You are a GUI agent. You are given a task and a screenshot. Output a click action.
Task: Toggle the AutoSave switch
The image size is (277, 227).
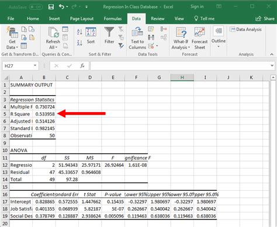coord(36,7)
